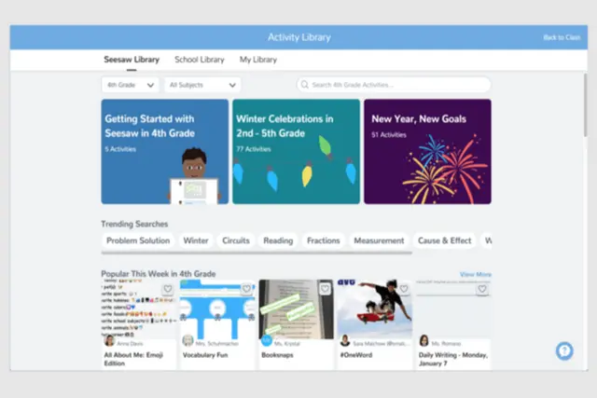Click Back to Class link
Image resolution: width=597 pixels, height=398 pixels.
point(562,37)
